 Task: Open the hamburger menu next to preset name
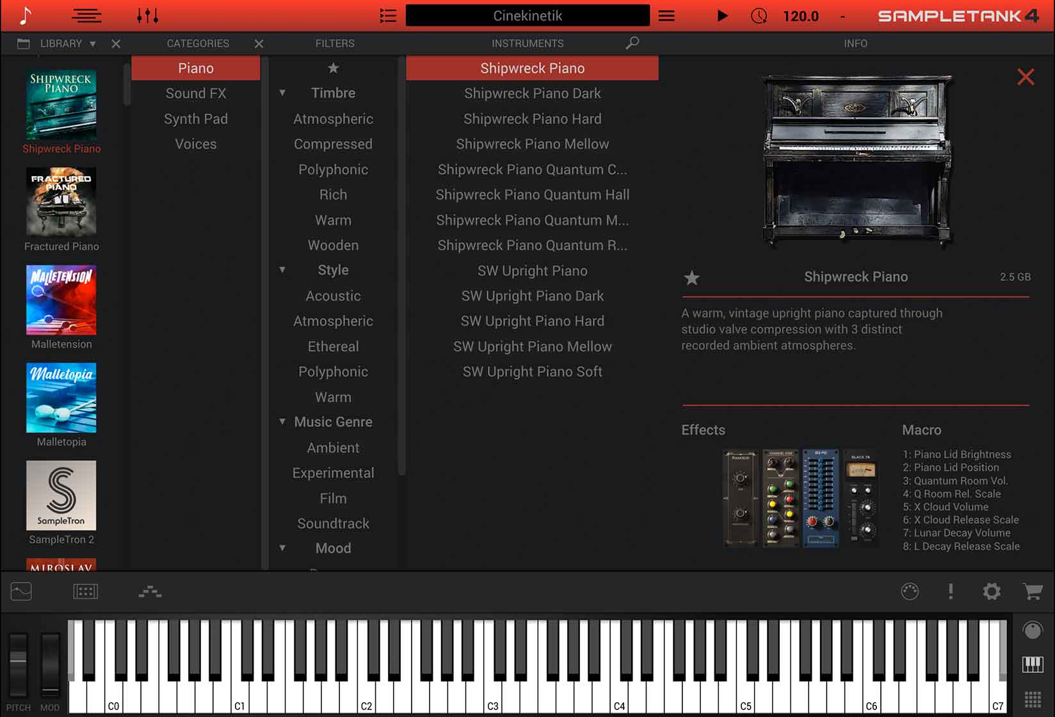[666, 15]
